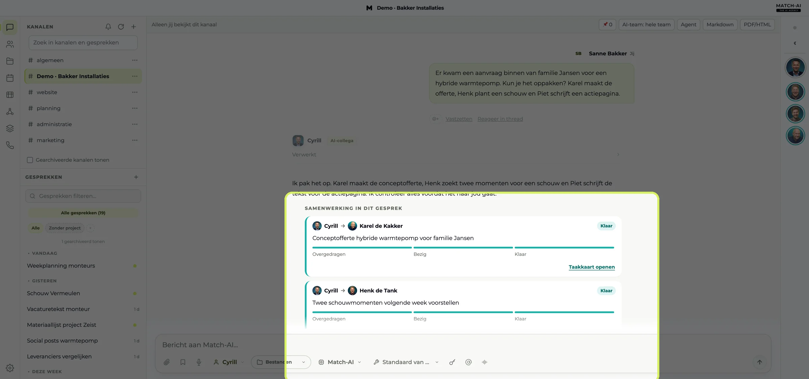This screenshot has height=379, width=809.
Task: Open the AI-team: hele team selector
Action: coord(646,25)
